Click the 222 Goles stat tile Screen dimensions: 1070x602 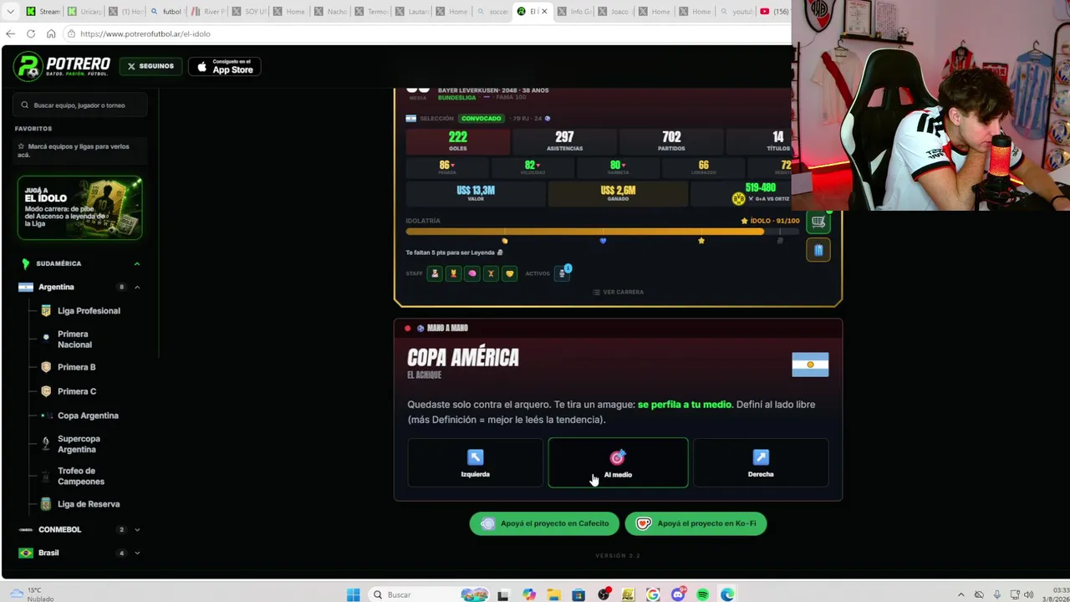[457, 141]
